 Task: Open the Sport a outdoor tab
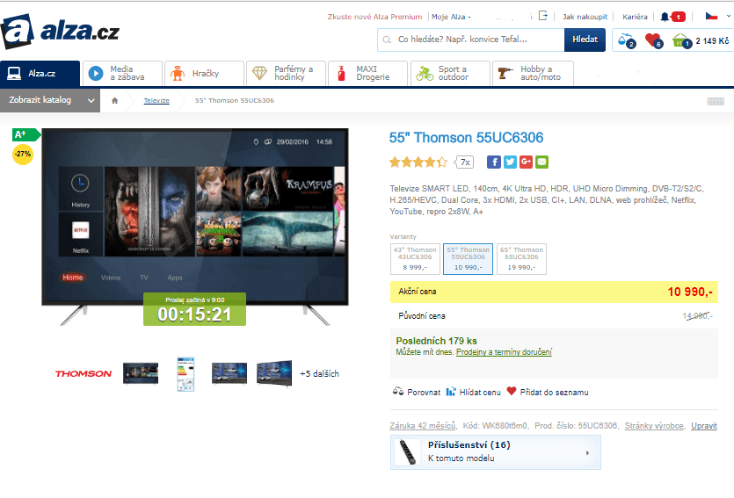coord(450,74)
